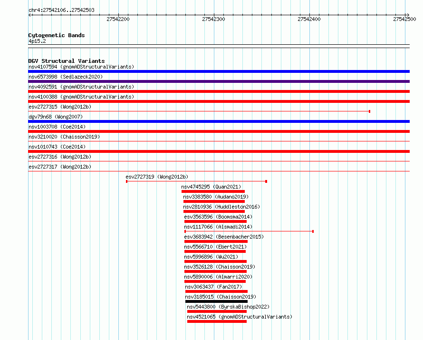Click the red bar under nsv3383580
423x340 pixels.
(214, 201)
